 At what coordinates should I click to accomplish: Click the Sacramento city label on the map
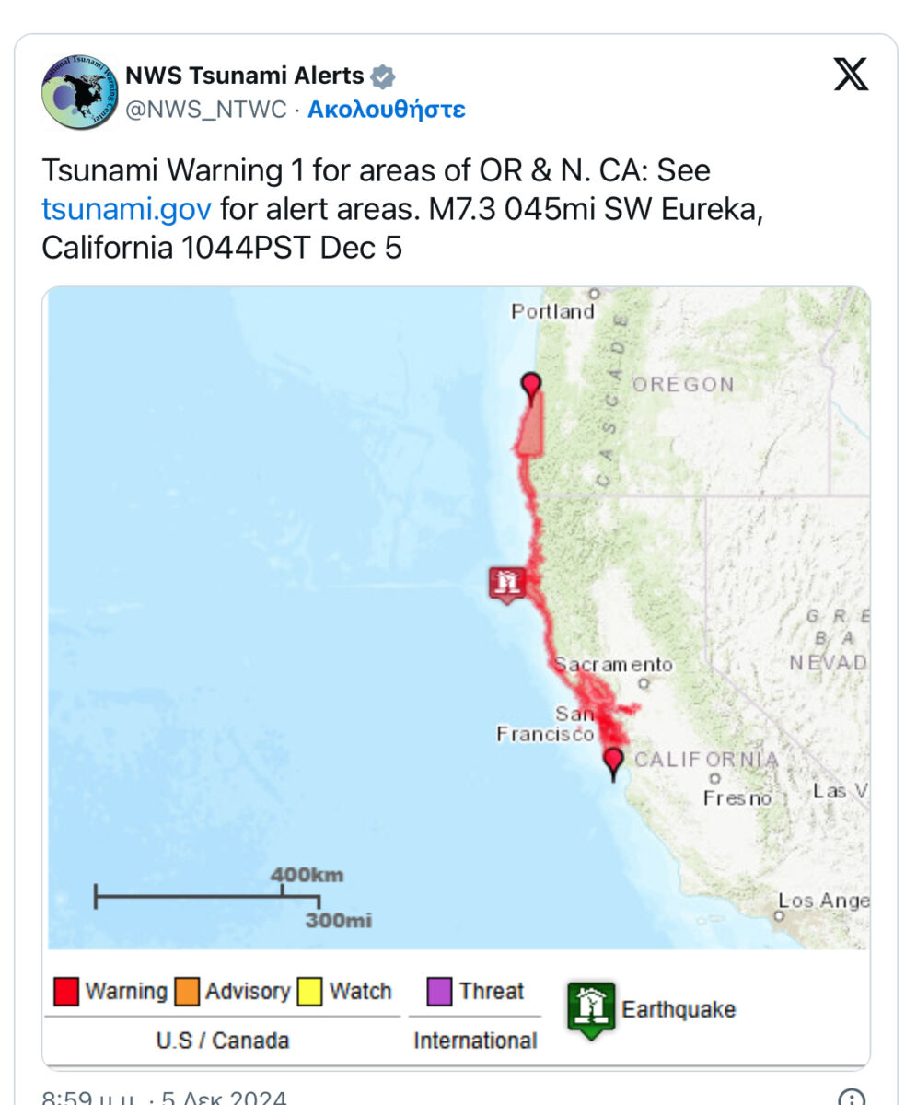click(x=613, y=665)
